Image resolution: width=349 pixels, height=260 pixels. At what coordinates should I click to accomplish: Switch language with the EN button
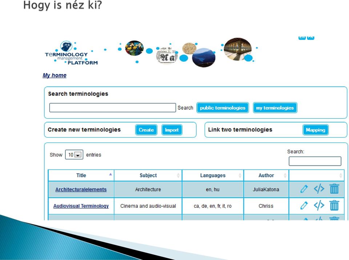tap(302, 37)
